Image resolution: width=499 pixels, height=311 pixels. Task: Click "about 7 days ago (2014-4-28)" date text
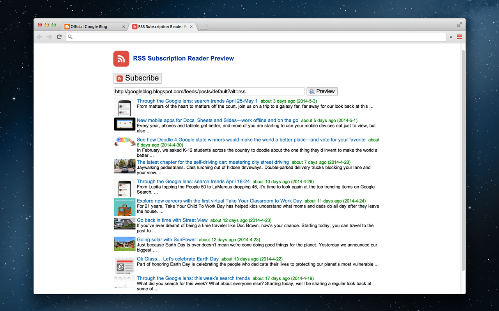[x=321, y=162]
